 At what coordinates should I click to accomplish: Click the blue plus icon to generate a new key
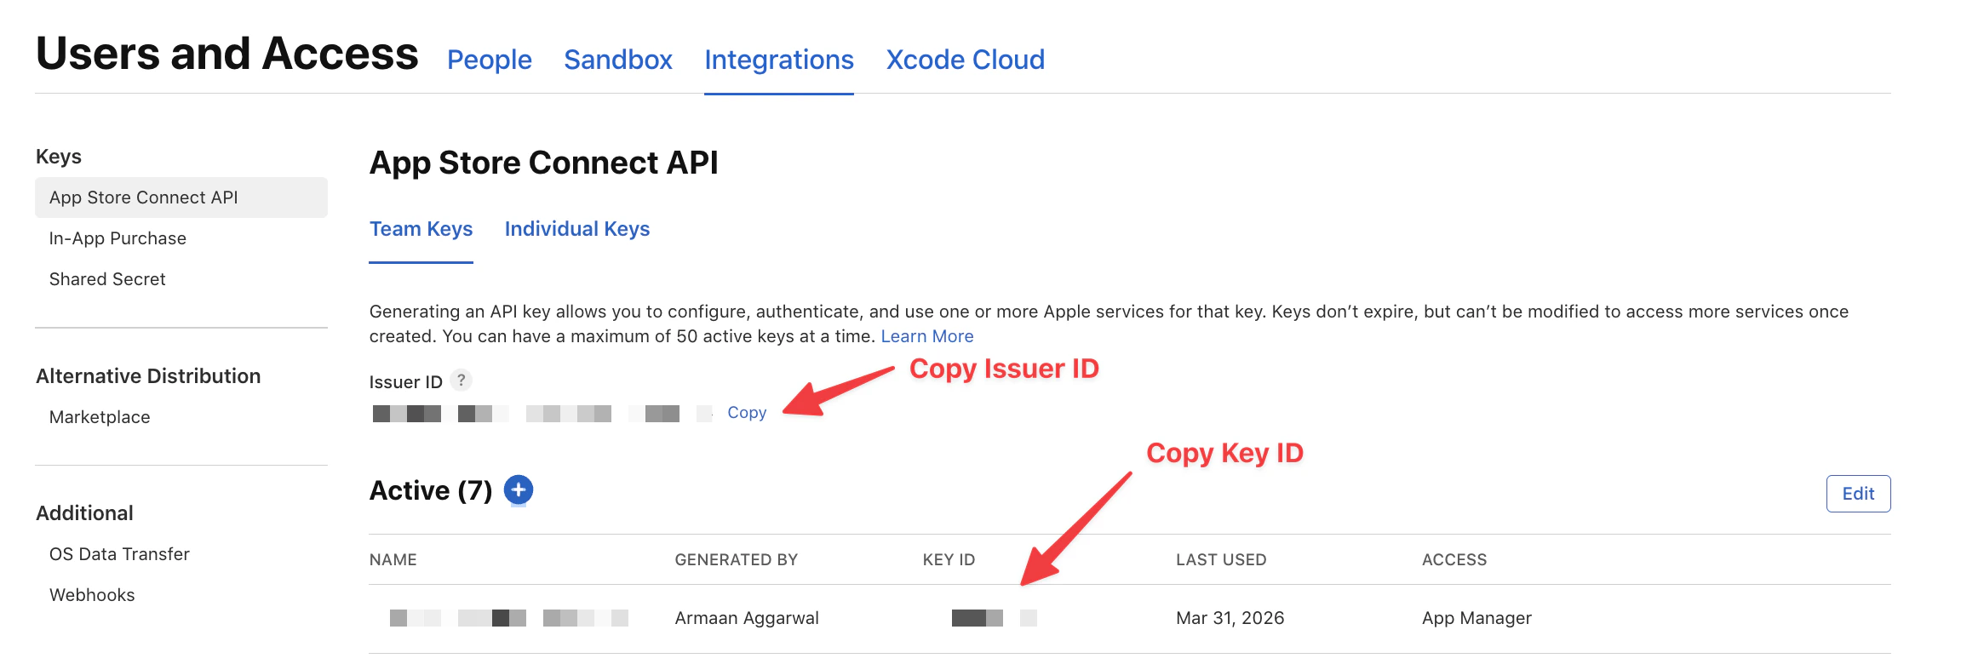pos(517,489)
